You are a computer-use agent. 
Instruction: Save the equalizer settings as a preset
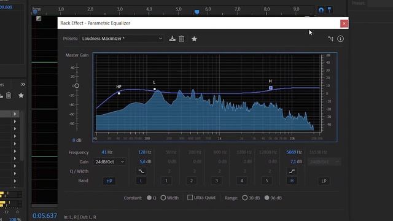pyautogui.click(x=172, y=39)
